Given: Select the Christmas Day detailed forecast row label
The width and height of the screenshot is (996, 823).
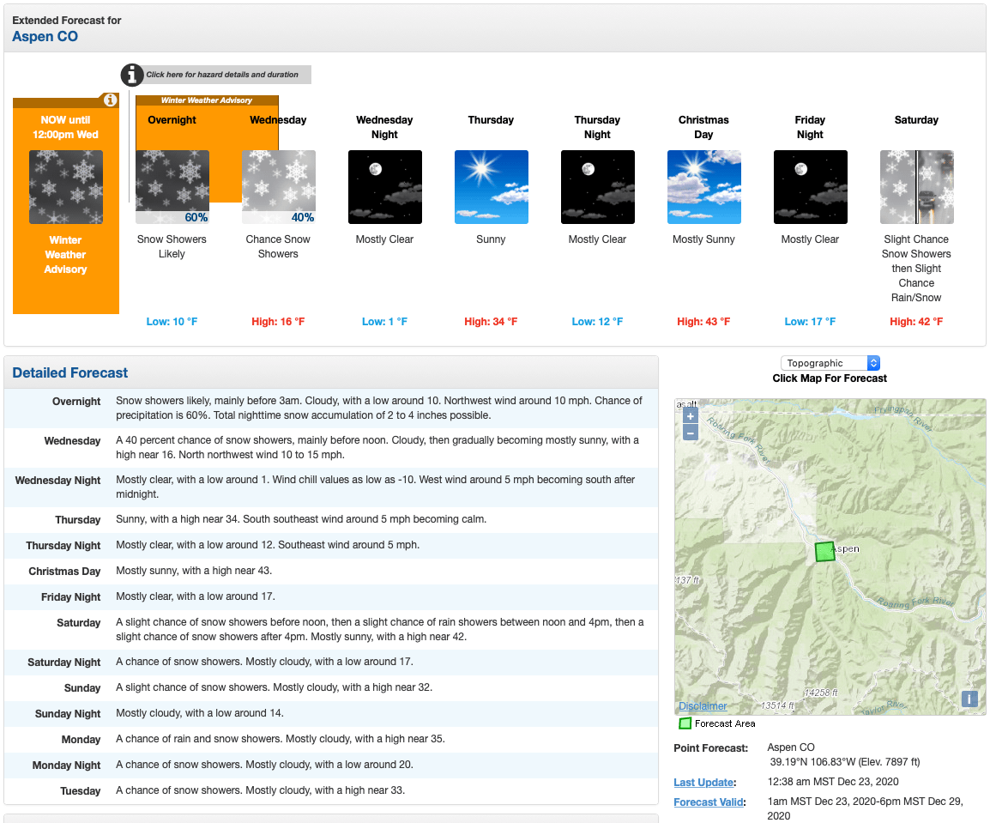Looking at the screenshot, I should click(65, 572).
